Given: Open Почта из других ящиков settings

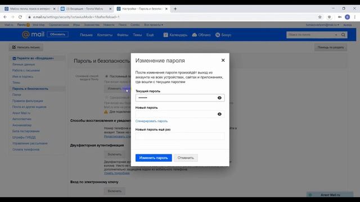Looking at the screenshot, I should click(29, 107).
